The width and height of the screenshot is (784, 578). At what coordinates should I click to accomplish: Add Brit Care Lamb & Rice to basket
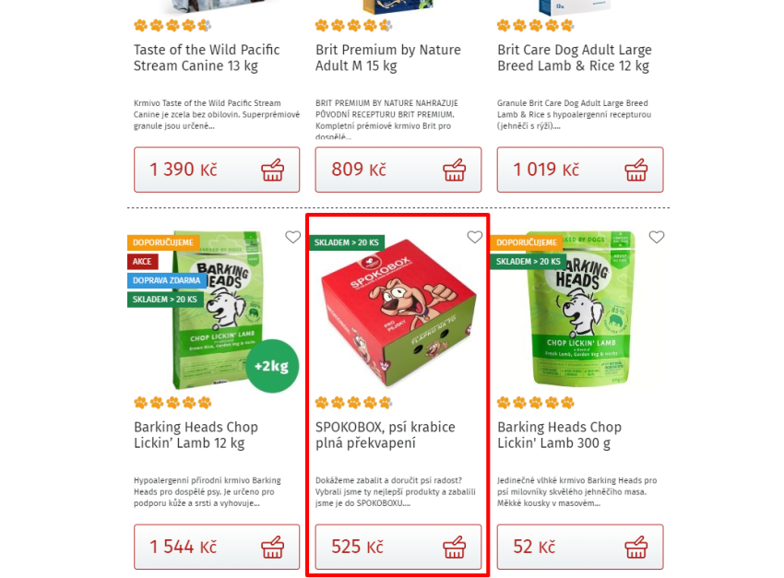(x=636, y=170)
